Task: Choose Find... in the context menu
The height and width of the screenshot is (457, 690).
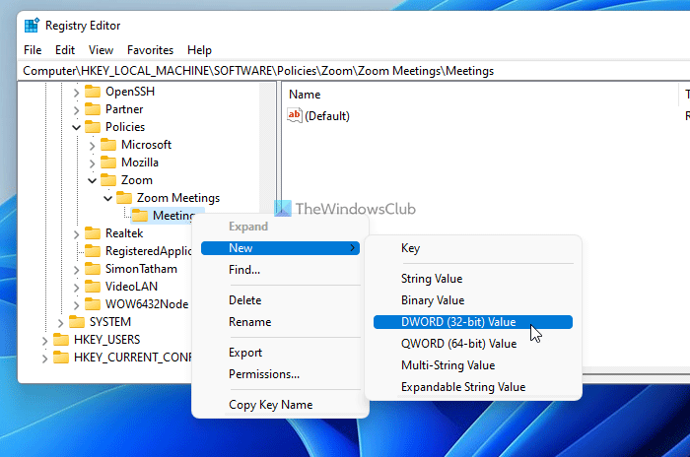Action: [x=280, y=270]
